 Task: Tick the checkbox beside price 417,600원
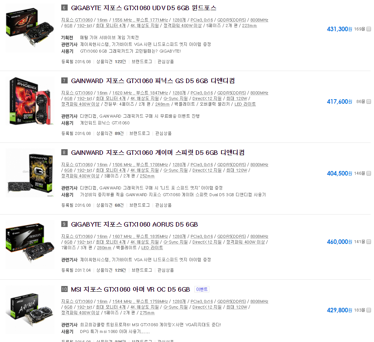point(369,101)
